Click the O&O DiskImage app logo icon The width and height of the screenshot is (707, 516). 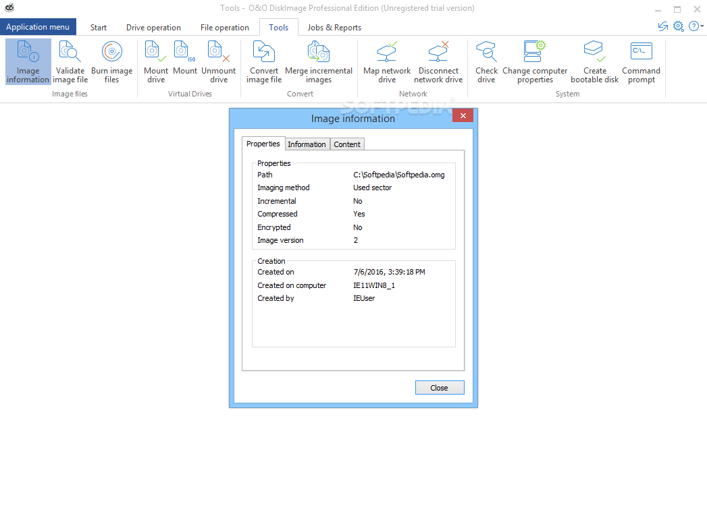(x=9, y=7)
